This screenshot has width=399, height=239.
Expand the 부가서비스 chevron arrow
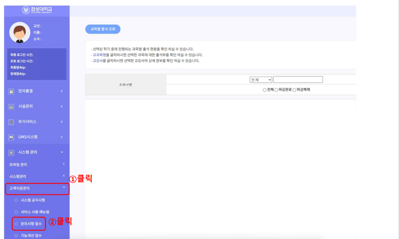62,122
